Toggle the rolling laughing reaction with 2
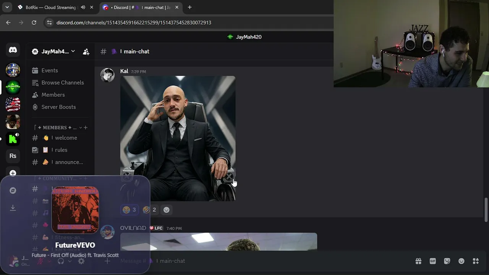Image resolution: width=489 pixels, height=275 pixels. click(150, 210)
